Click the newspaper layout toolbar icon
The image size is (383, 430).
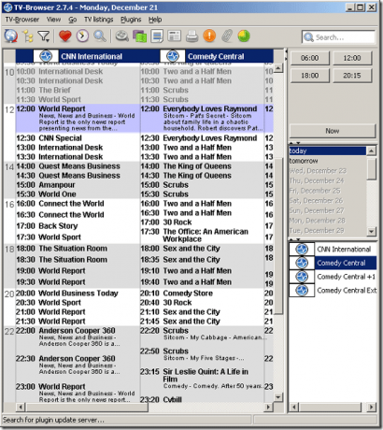175,36
